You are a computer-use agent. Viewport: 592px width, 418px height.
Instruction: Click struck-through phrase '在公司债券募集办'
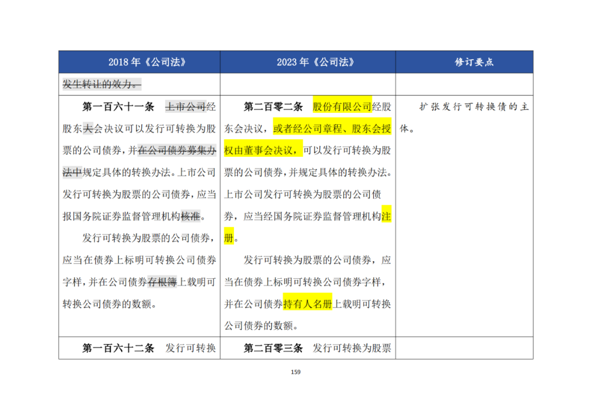177,151
